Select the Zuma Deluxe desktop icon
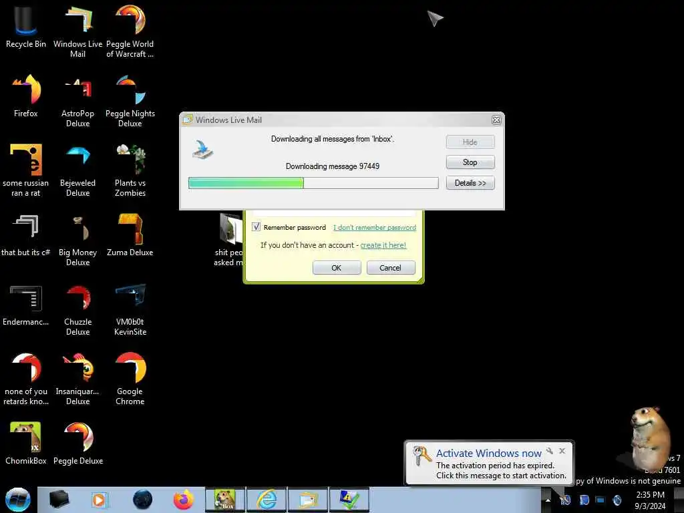The height and width of the screenshot is (513, 684). [x=130, y=234]
